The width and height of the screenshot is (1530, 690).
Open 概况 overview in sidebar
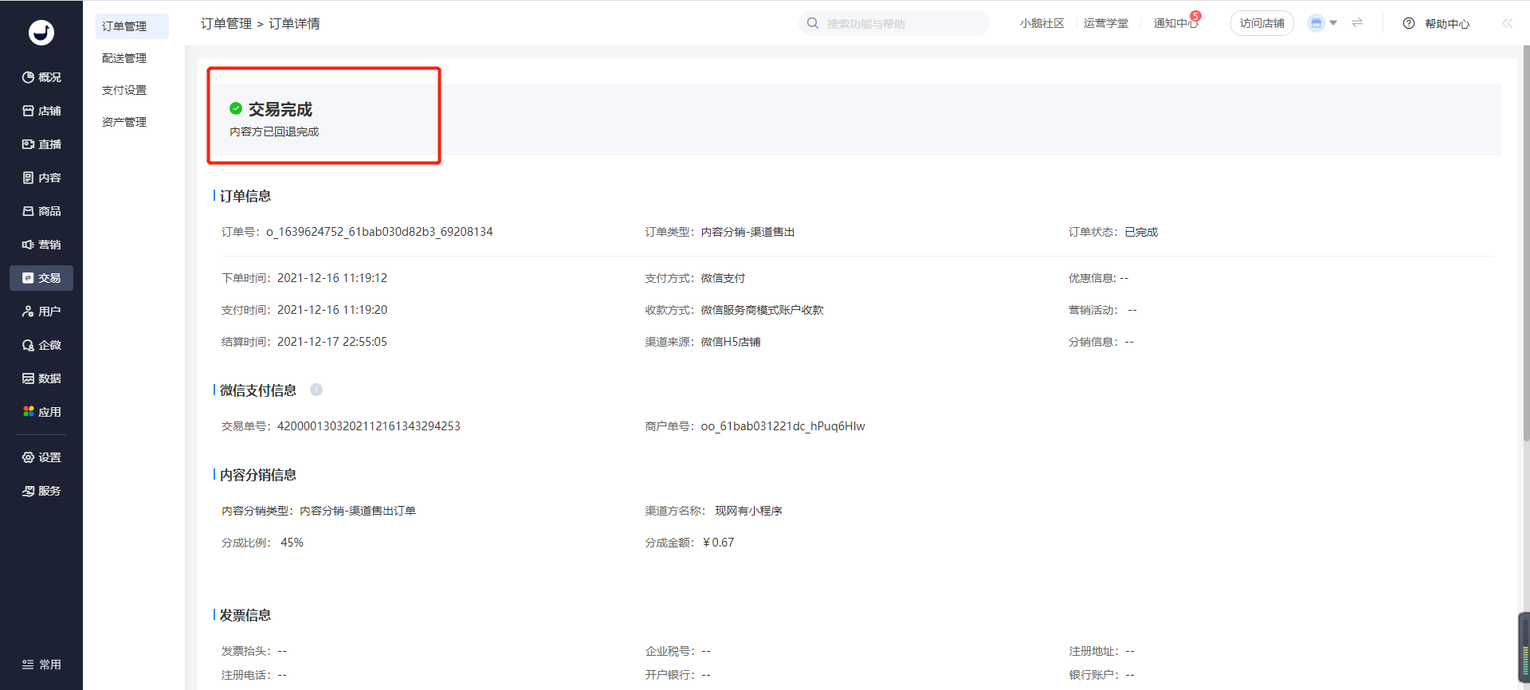(41, 77)
